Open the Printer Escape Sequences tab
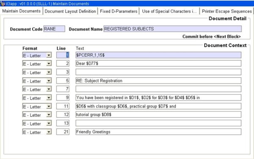 [227, 11]
